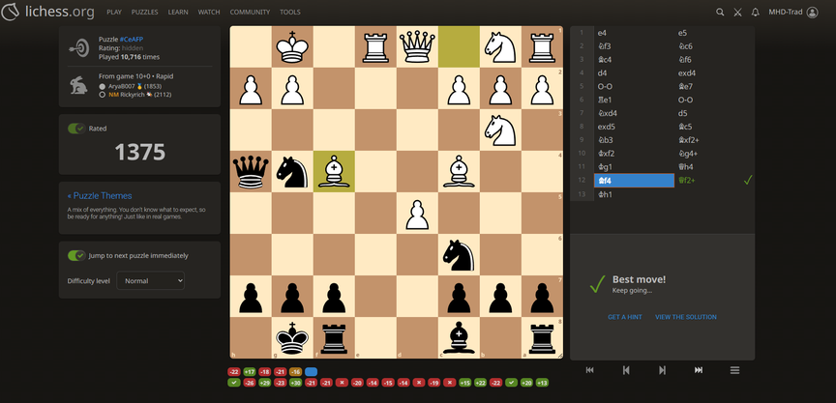Open puzzle link #CeAFP
Viewport: 836px width, 403px height.
pyautogui.click(x=132, y=40)
